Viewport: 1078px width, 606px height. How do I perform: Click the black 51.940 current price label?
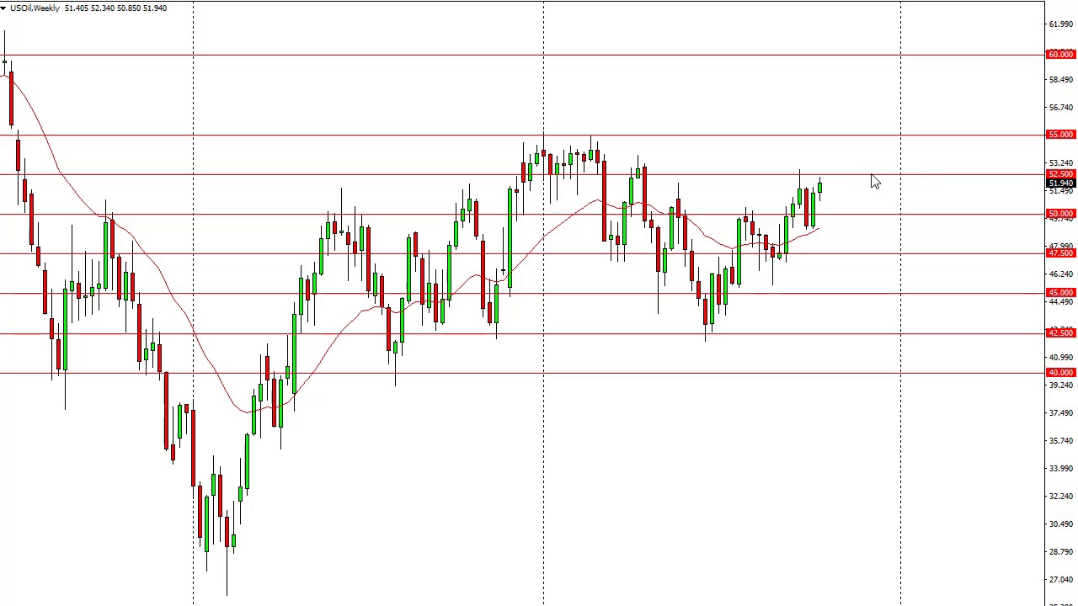[x=1060, y=183]
